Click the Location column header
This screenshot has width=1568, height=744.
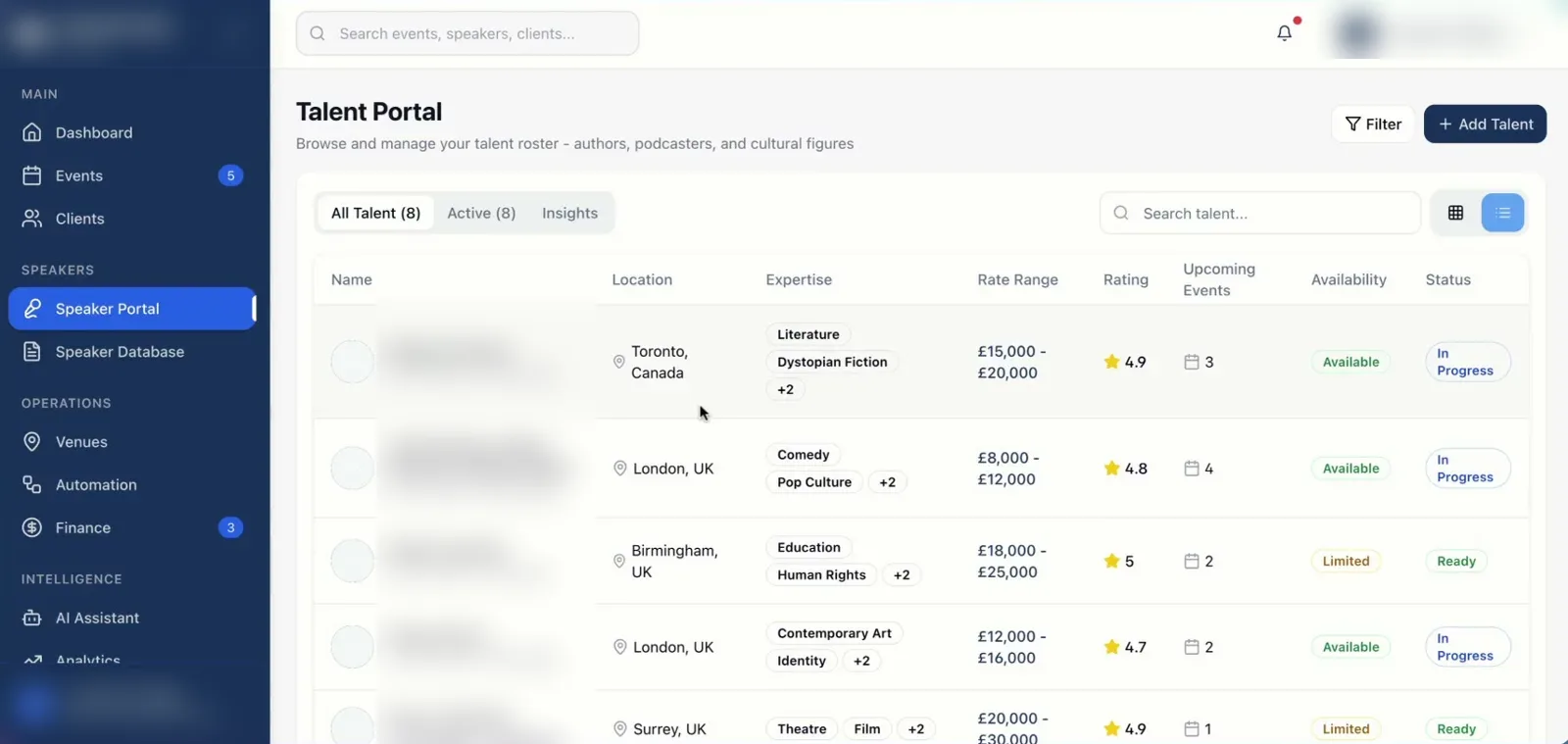coord(642,279)
